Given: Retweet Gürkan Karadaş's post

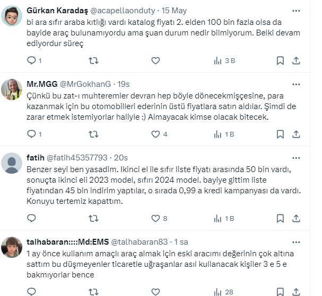Looking at the screenshot, I should [x=93, y=61].
